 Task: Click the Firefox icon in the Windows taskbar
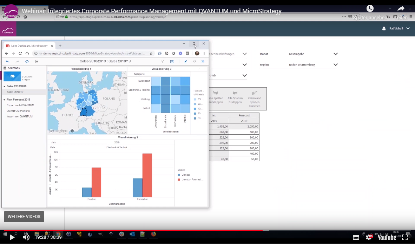coord(153,234)
